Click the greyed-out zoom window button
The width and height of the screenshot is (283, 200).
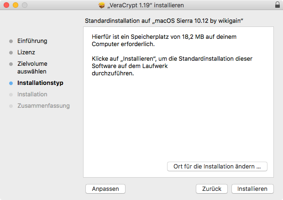point(24,5)
